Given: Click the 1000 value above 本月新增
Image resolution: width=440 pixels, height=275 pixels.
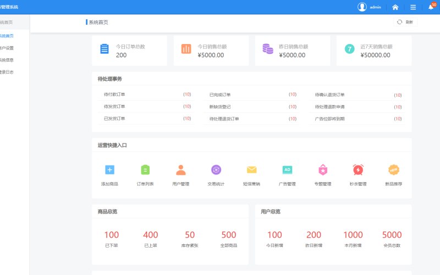Looking at the screenshot, I should coord(353,235).
